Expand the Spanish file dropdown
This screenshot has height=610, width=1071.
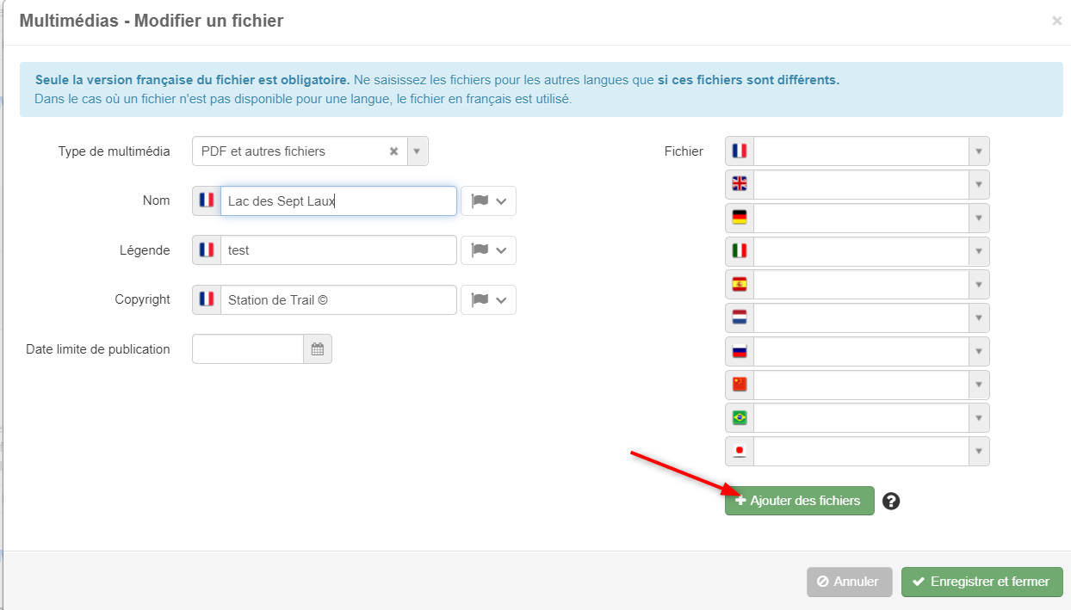pos(979,285)
